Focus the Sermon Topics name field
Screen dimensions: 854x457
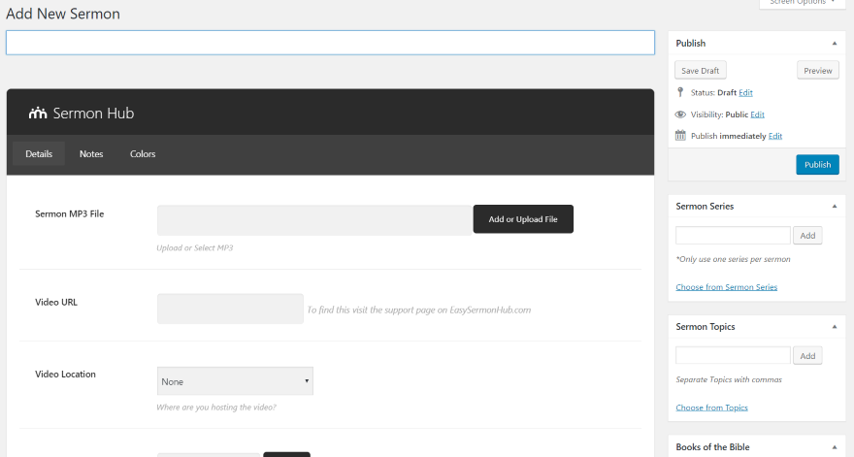tap(733, 356)
